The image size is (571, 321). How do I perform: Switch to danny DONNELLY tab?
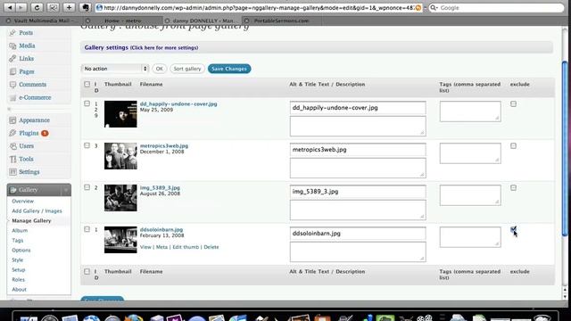(203, 21)
